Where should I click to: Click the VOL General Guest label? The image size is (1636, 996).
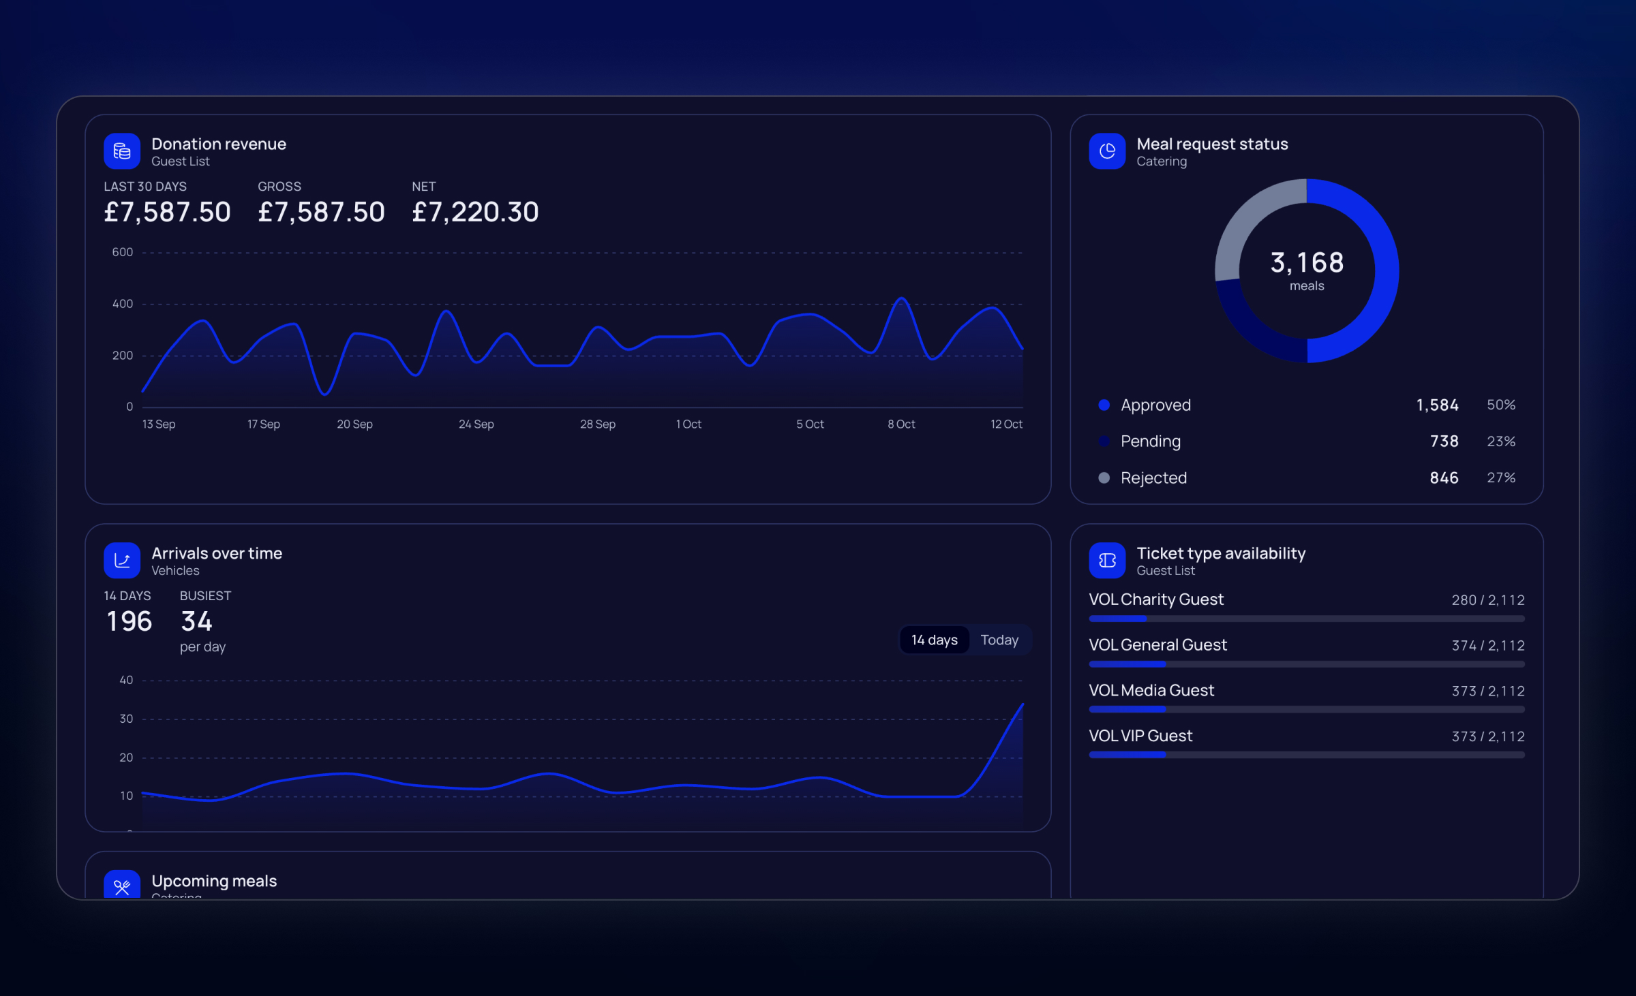(1157, 644)
